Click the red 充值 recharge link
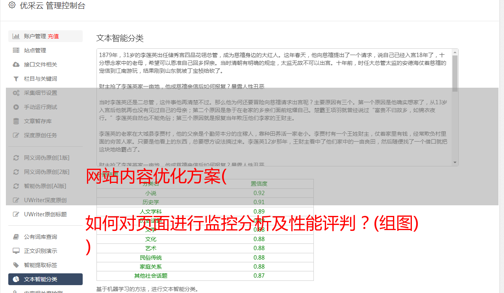Image resolution: width=504 pixels, height=293 pixels. click(x=54, y=36)
